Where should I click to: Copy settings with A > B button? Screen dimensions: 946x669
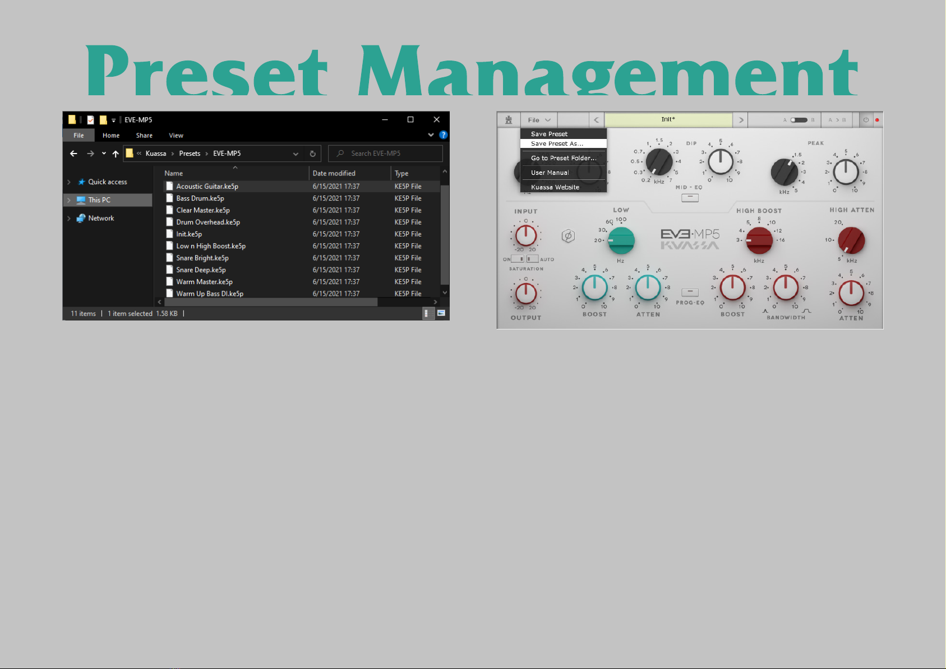[x=837, y=120]
